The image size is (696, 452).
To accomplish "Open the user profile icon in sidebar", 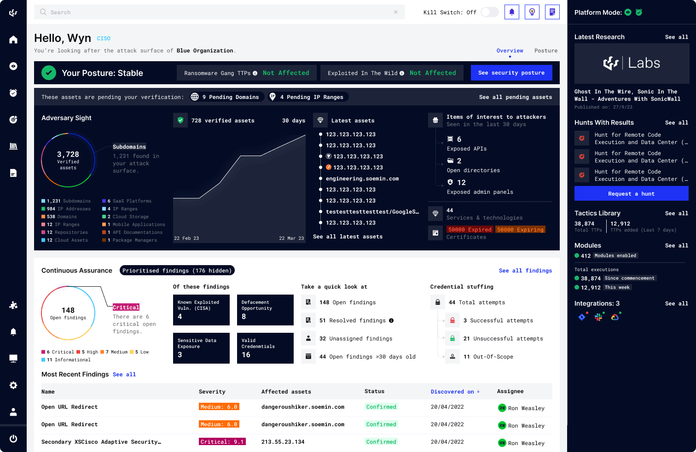I will pyautogui.click(x=13, y=412).
